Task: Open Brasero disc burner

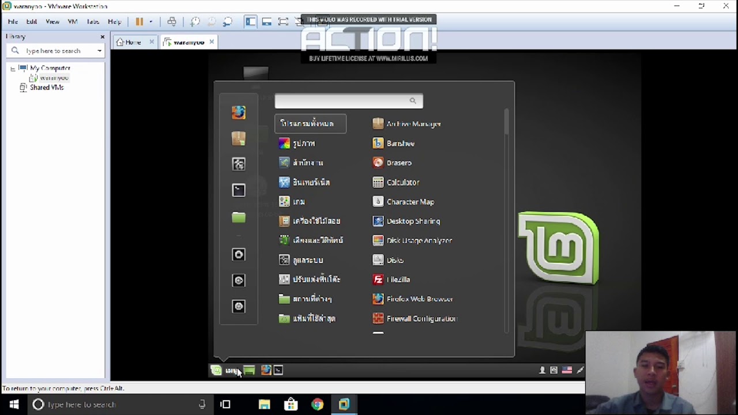Action: [392, 163]
